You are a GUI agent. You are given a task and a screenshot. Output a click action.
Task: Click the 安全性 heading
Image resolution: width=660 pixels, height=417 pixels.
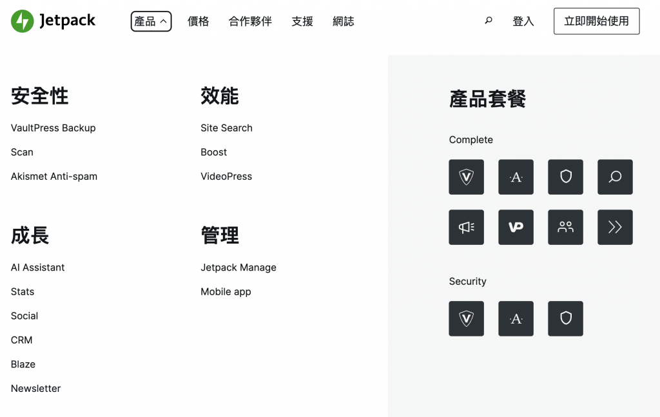coord(39,96)
